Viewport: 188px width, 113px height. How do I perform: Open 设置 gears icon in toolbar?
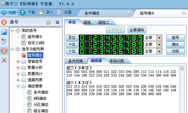pos(59,12)
